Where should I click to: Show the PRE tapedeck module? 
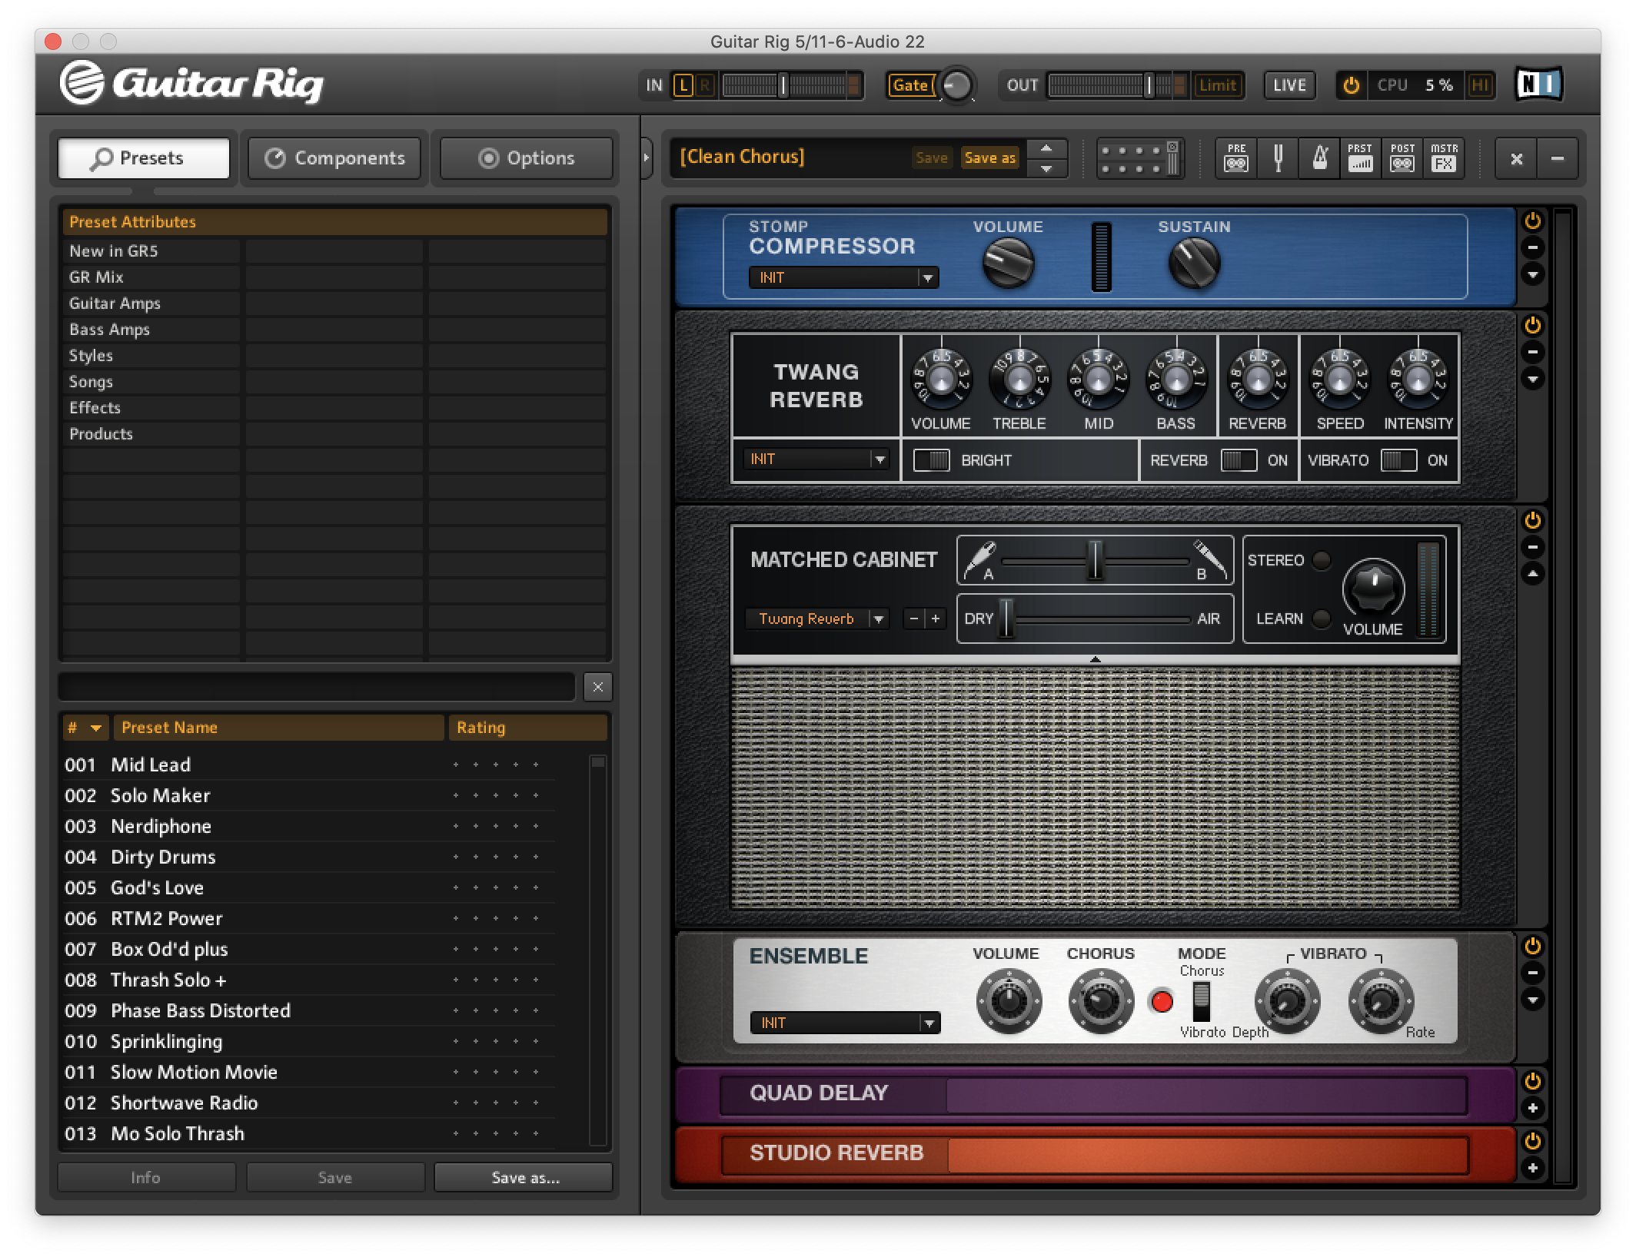tap(1236, 159)
